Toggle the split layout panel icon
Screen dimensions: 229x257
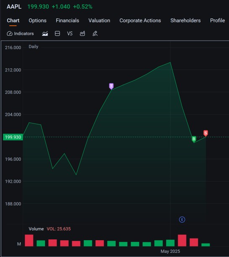pyautogui.click(x=57, y=34)
